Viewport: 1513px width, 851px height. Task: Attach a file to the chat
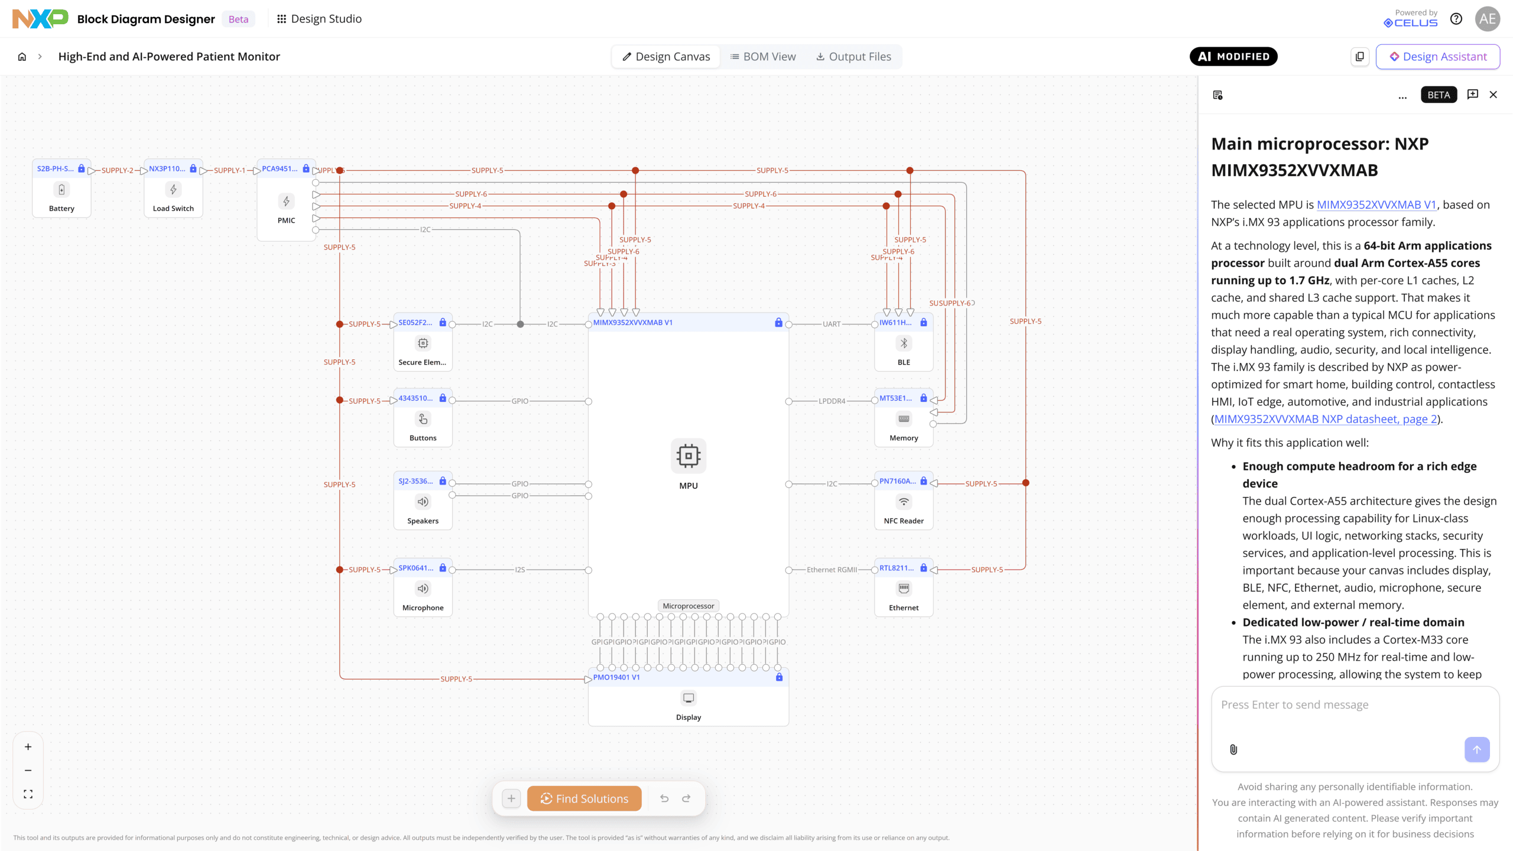[1233, 749]
